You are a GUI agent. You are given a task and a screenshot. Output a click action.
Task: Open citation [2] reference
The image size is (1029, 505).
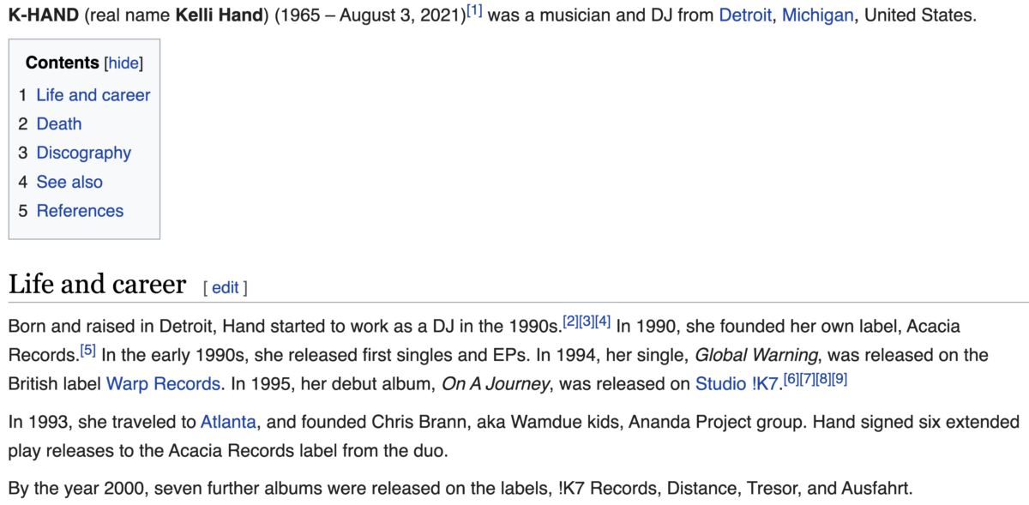[x=570, y=322]
